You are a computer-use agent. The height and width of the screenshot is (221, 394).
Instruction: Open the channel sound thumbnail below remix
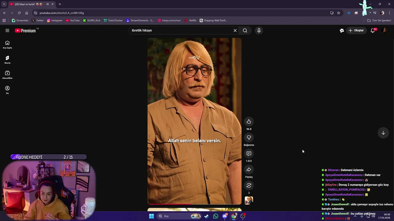pos(249,200)
